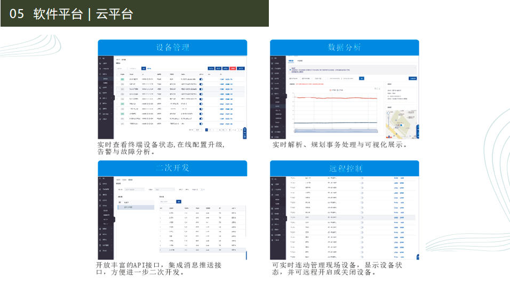Screen dimensions: 510x285
Task: Toggle the last row switch in the 设备管理 table
Action: tap(201, 123)
